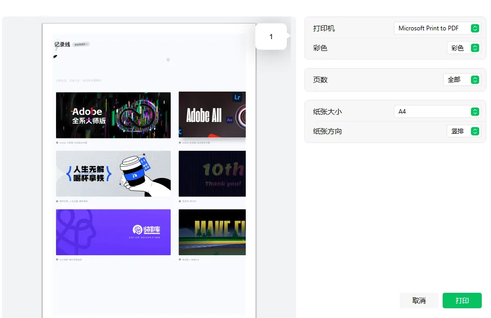Click the 人生无解喝杯拿铁 coffee thumbnail
This screenshot has height=318, width=491.
pyautogui.click(x=113, y=173)
